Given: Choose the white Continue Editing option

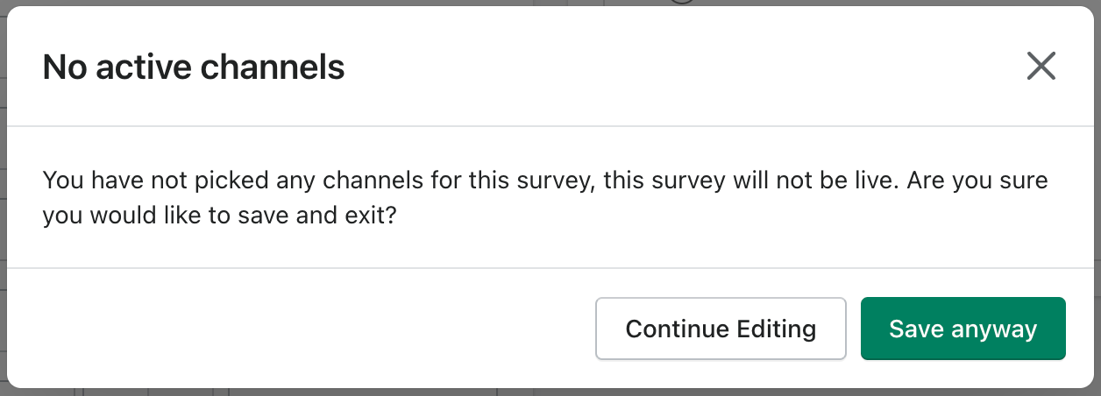Looking at the screenshot, I should pyautogui.click(x=721, y=329).
